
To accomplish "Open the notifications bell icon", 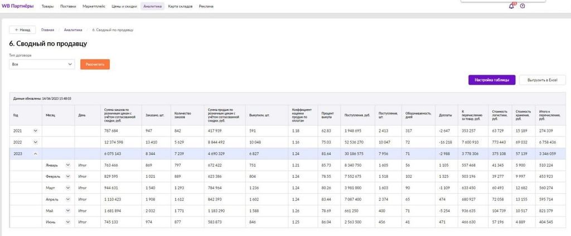I will 512,6.
